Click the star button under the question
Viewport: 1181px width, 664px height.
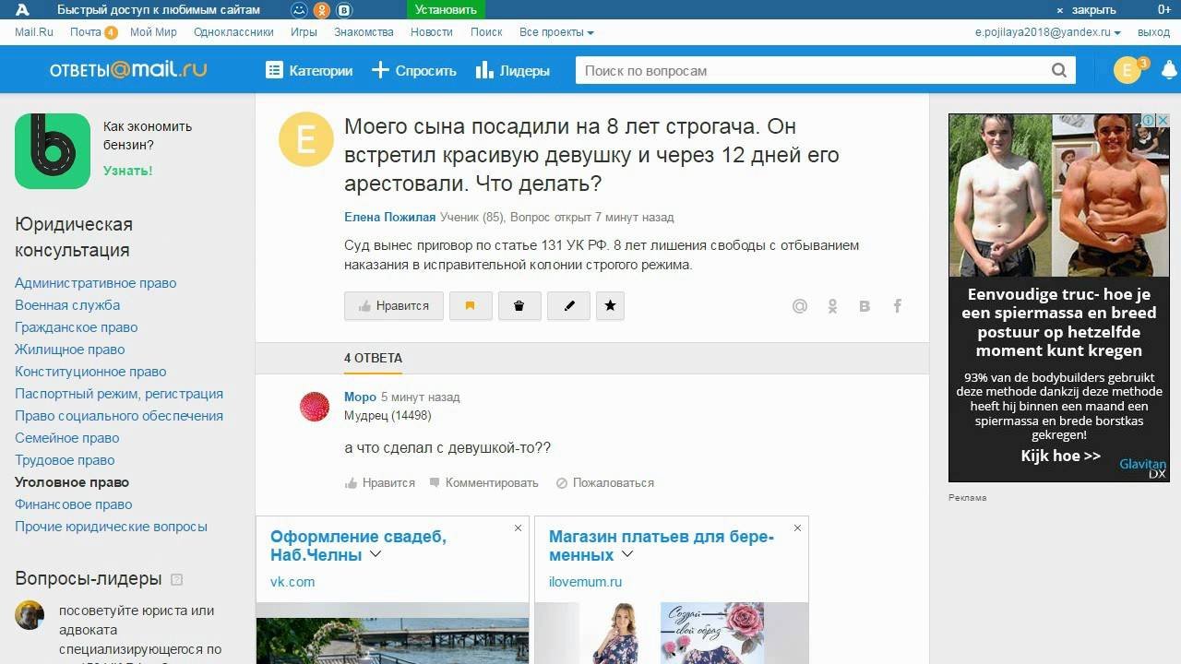[610, 306]
